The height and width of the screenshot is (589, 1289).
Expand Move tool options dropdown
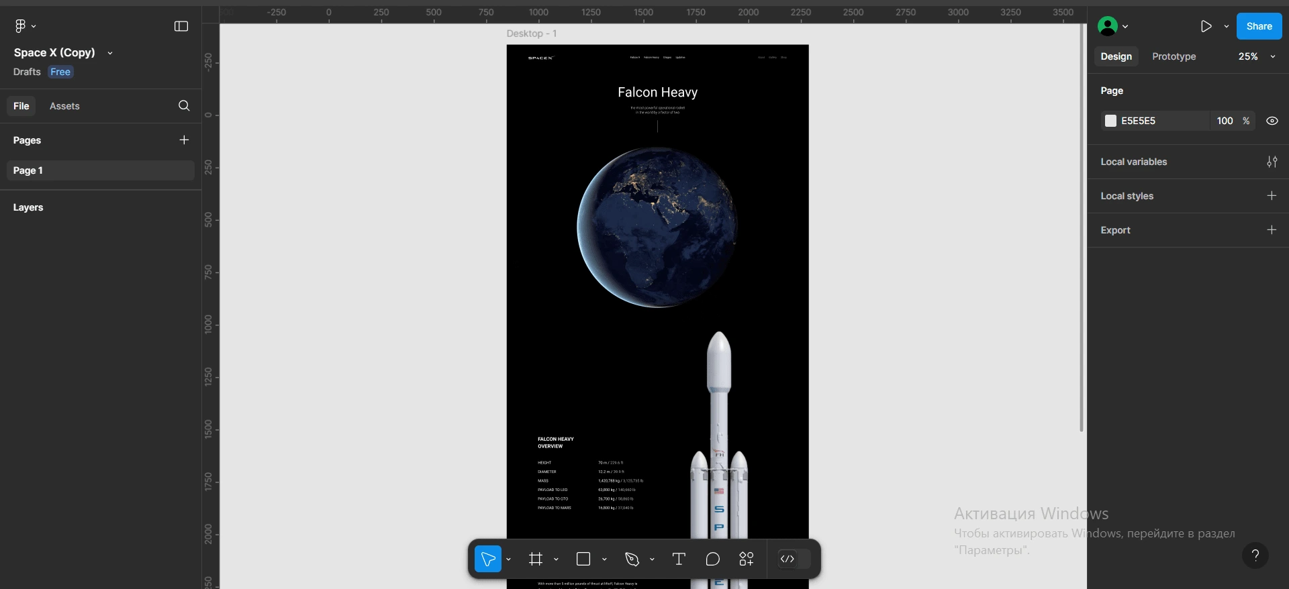point(508,559)
